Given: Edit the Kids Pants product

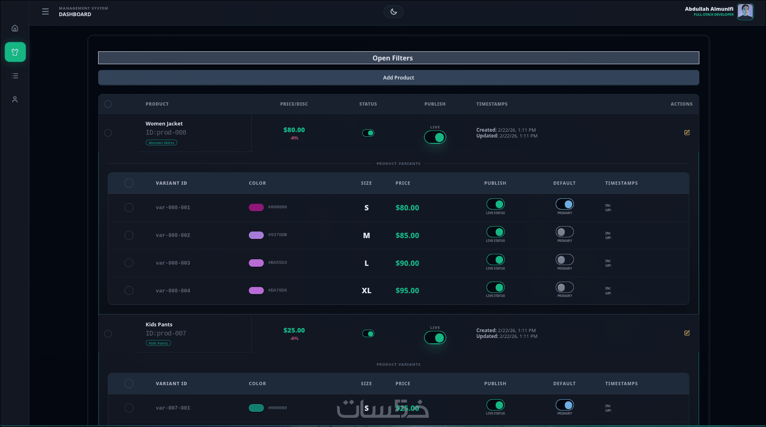Looking at the screenshot, I should point(687,333).
